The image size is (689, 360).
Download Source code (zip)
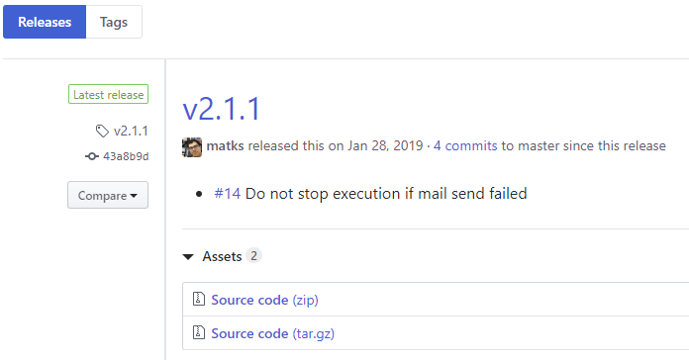[265, 300]
